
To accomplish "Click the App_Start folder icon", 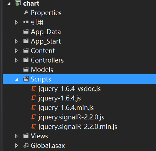I will [26, 41].
